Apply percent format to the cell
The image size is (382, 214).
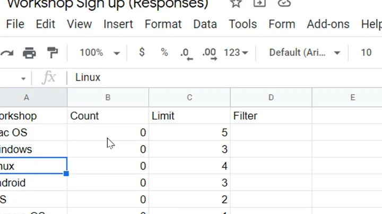click(164, 52)
